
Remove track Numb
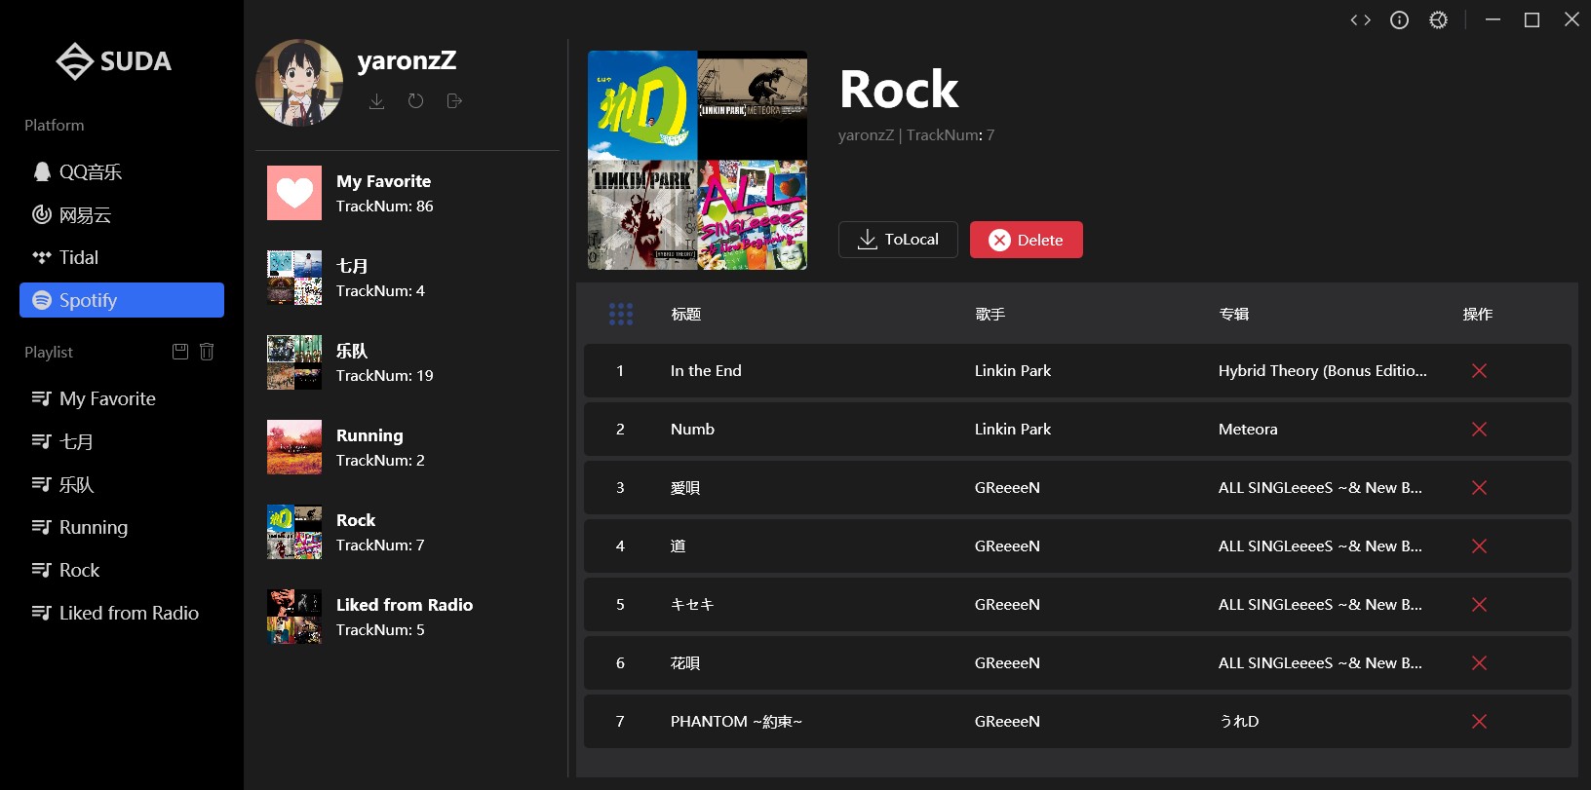click(x=1479, y=429)
